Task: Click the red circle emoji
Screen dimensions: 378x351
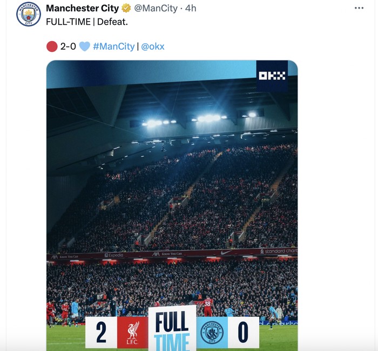Action: pos(52,46)
